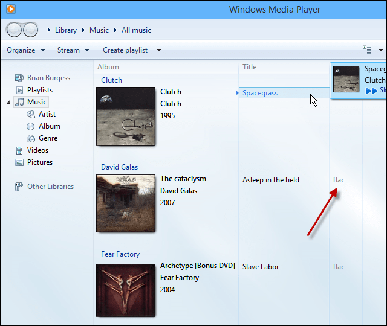This screenshot has width=387, height=326.
Task: Click the Library breadcrumb
Action: pos(66,30)
